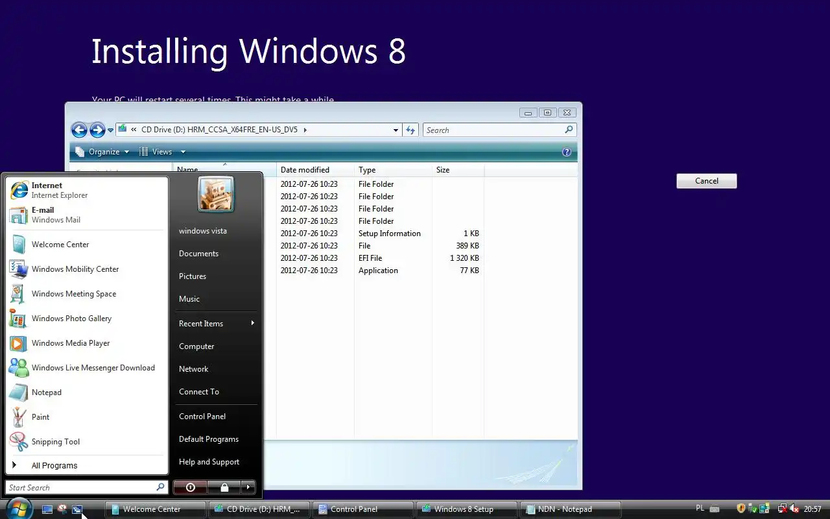Viewport: 830px width, 519px height.
Task: Expand the CD Drive path chevron
Action: 305,130
